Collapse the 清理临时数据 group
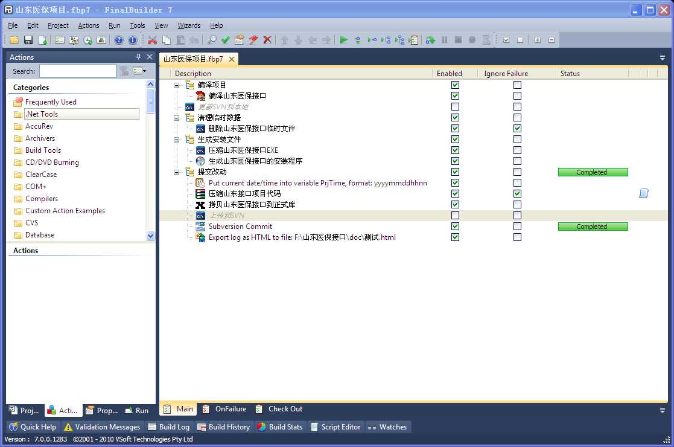This screenshot has width=674, height=447. pos(176,118)
